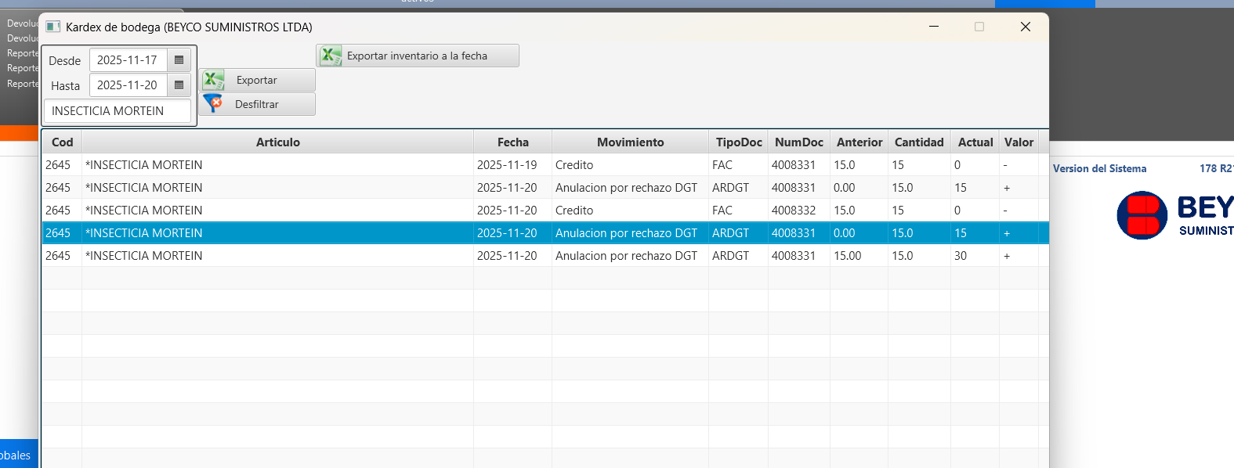Image resolution: width=1234 pixels, height=468 pixels.
Task: Sort by the Movimiento column header
Action: coord(630,142)
